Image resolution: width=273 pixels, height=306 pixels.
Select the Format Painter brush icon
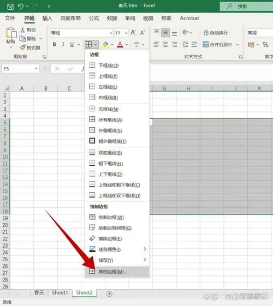click(22, 47)
